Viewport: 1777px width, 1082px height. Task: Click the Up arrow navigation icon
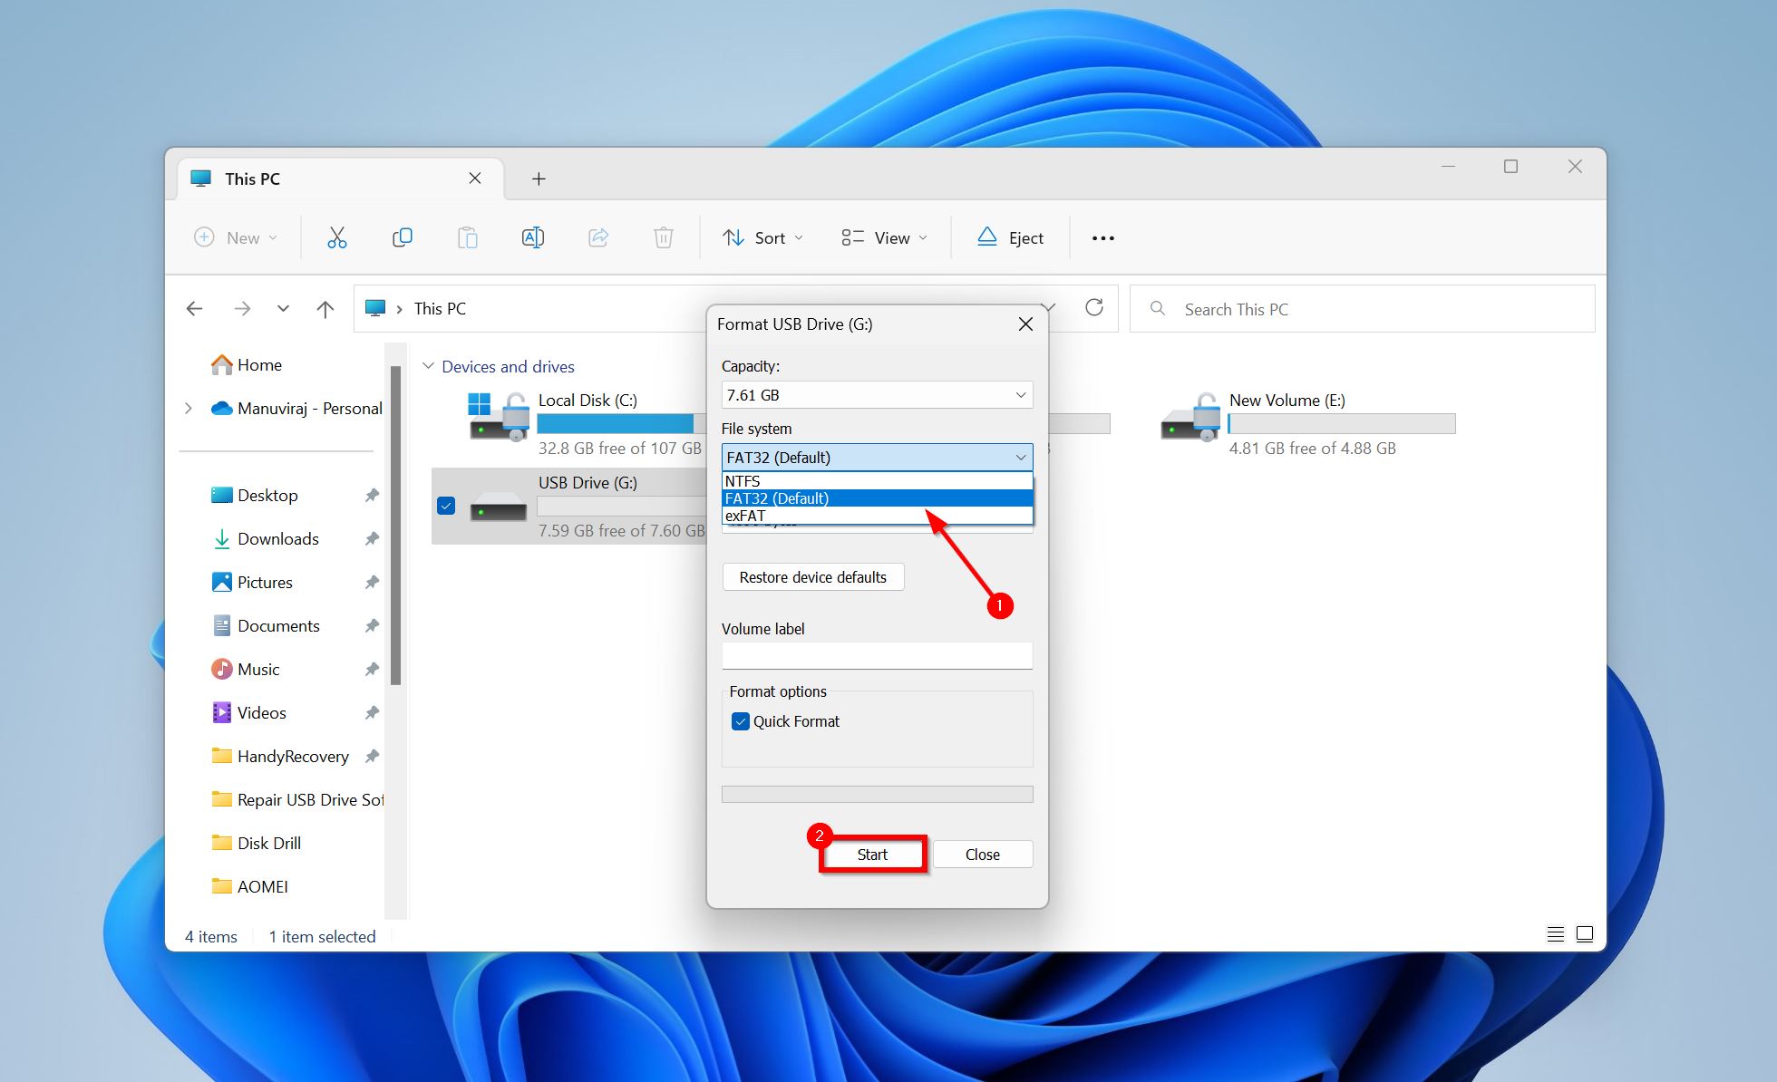(x=325, y=309)
